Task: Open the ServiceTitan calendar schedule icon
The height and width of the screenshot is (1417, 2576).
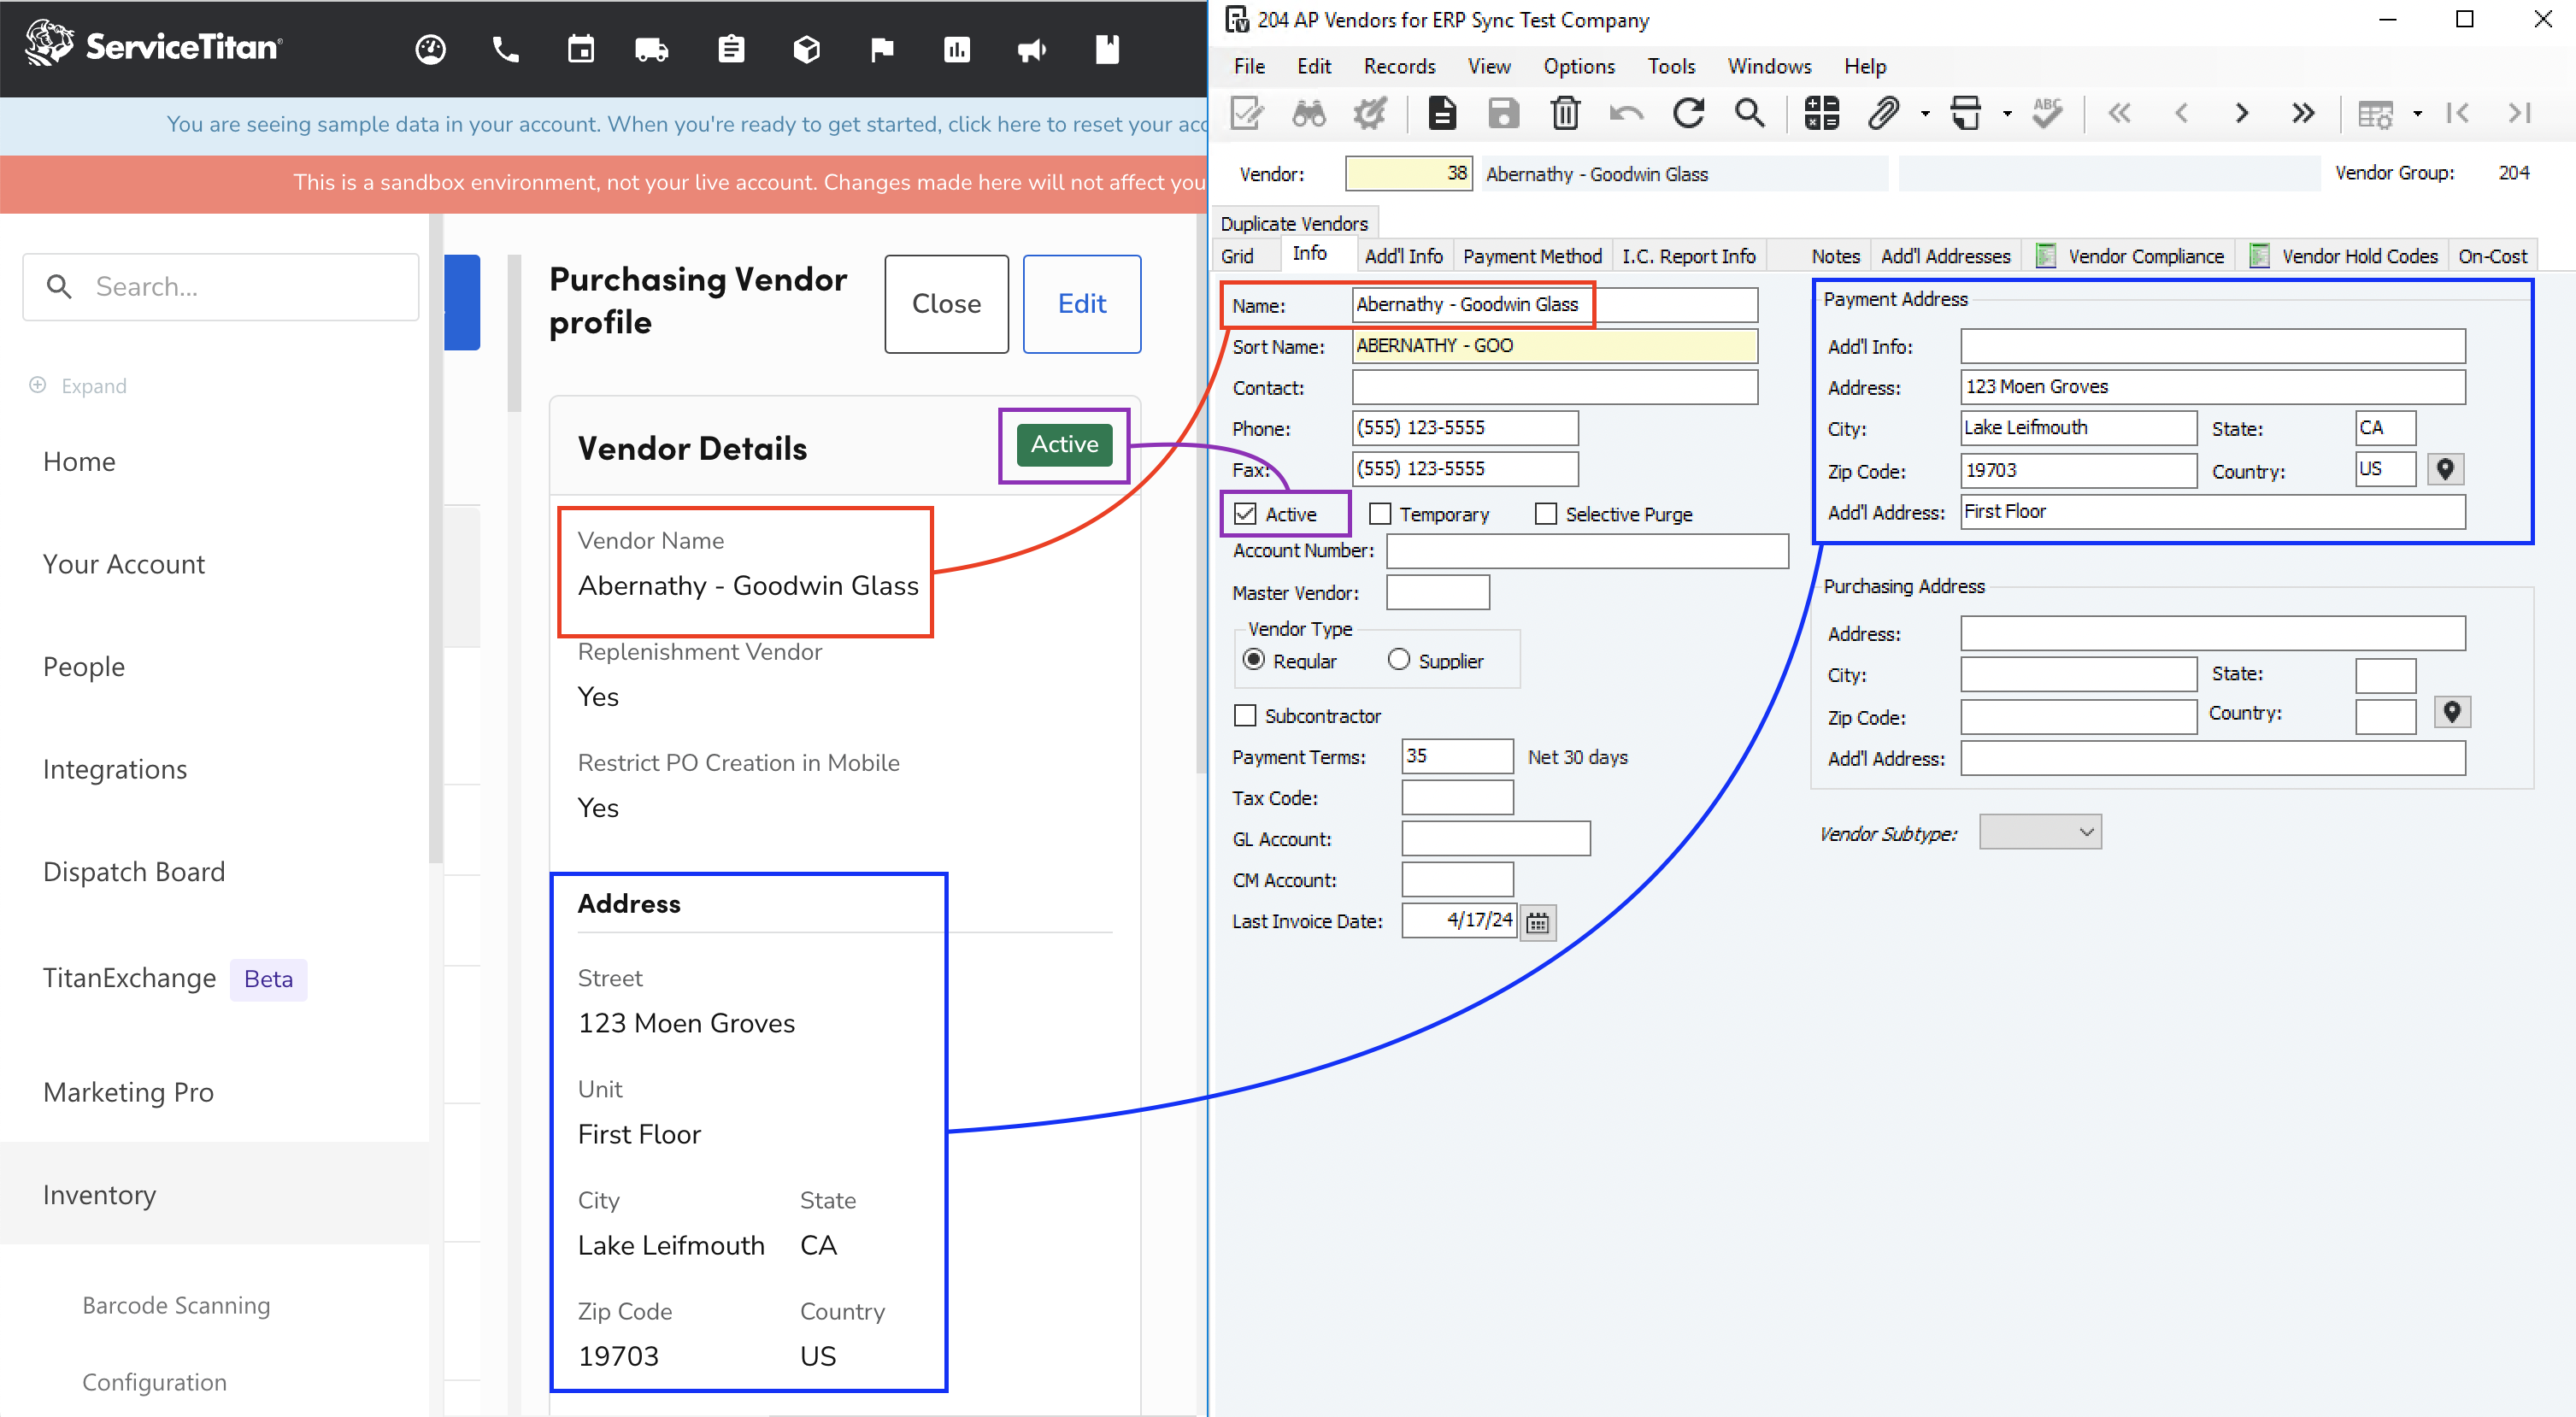Action: [x=581, y=49]
